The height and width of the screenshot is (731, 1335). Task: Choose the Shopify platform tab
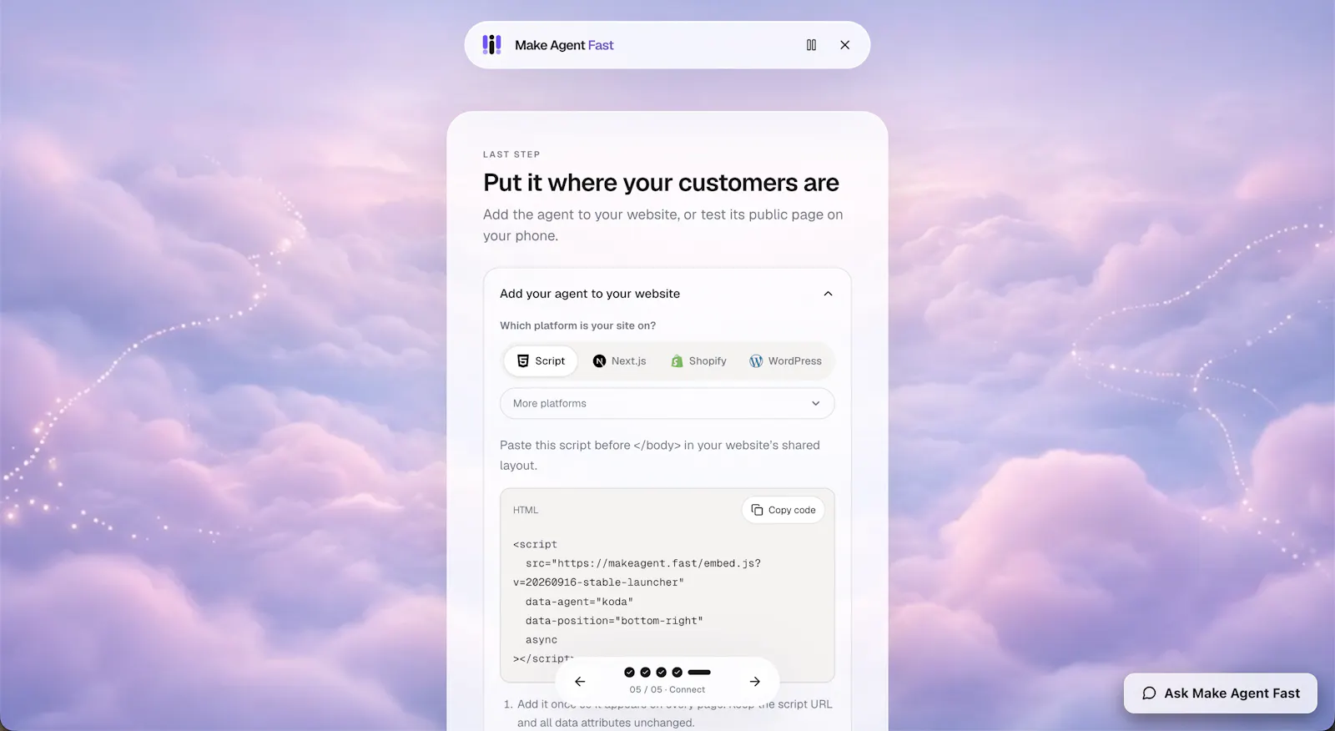(x=698, y=361)
